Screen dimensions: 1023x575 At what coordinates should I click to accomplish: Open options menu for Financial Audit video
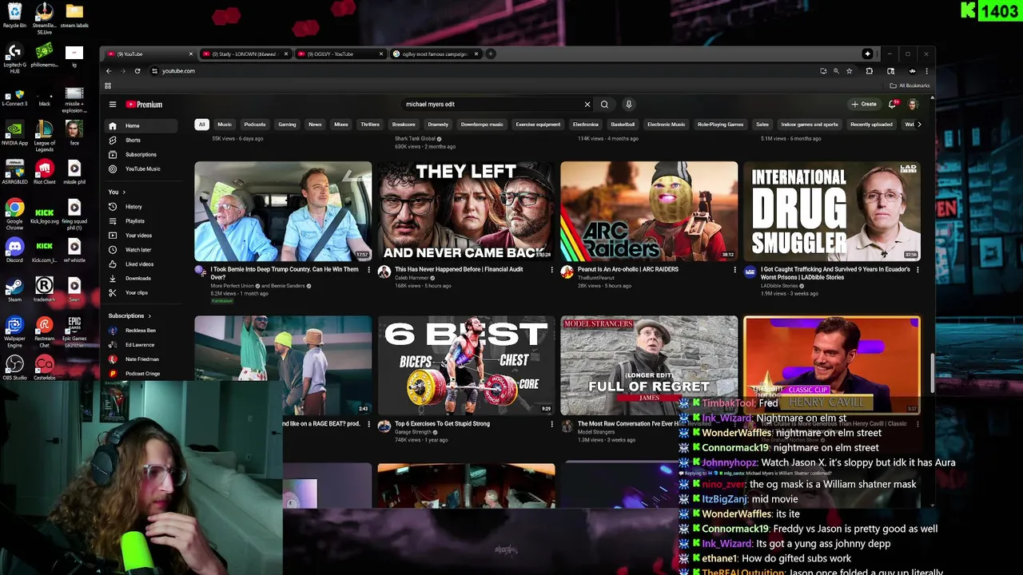pyautogui.click(x=551, y=270)
